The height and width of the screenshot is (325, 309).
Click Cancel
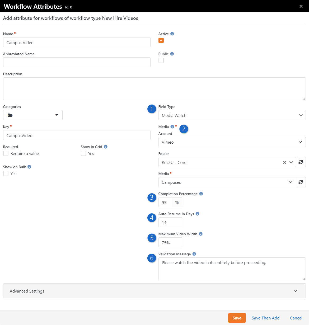coord(296,318)
